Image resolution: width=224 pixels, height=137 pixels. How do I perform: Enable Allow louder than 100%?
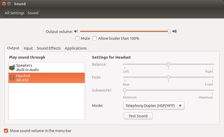[95, 38]
